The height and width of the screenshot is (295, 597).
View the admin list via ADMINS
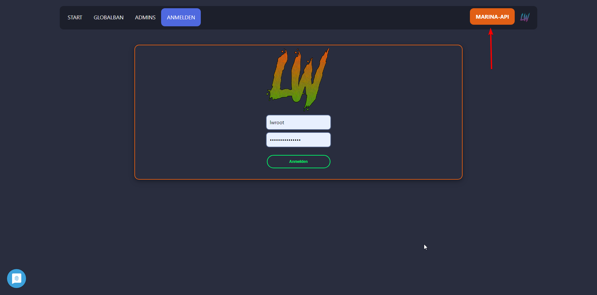pos(145,17)
